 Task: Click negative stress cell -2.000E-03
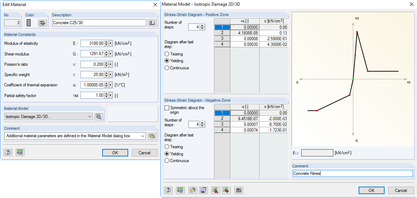[274, 119]
